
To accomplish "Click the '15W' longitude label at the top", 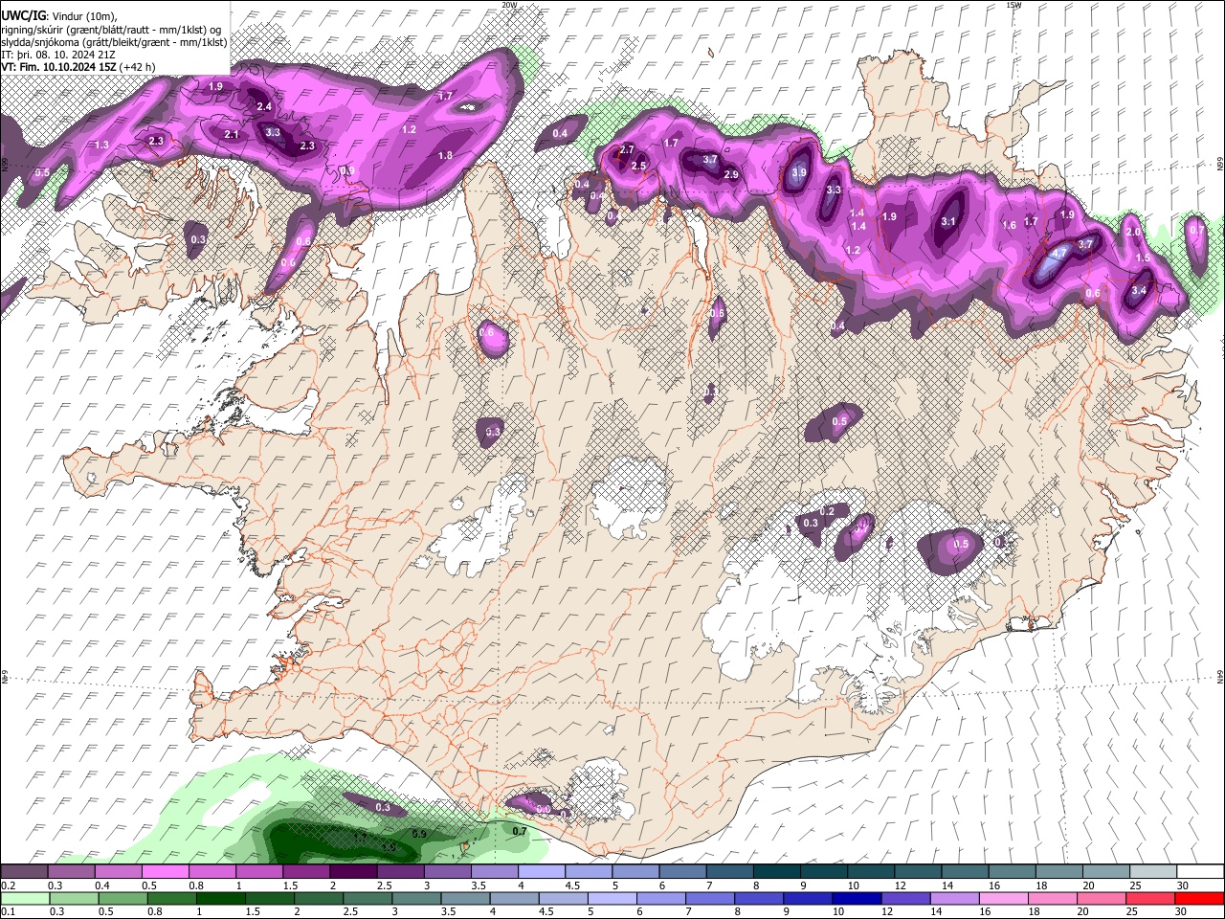I will tap(1013, 5).
